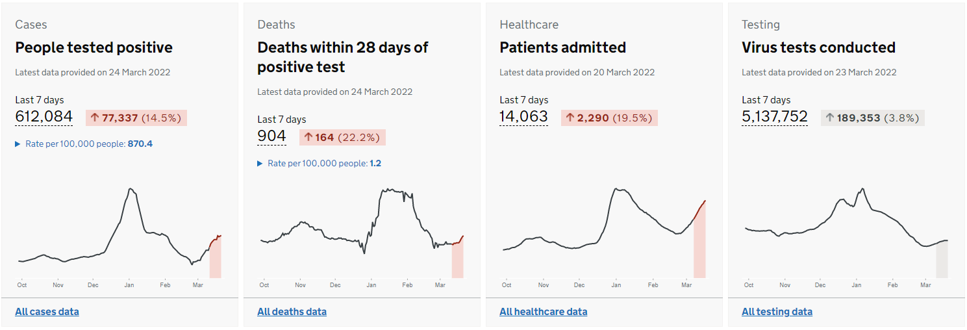Click red up-arrow beside 2,290 change
Image resolution: width=967 pixels, height=330 pixels.
point(570,118)
